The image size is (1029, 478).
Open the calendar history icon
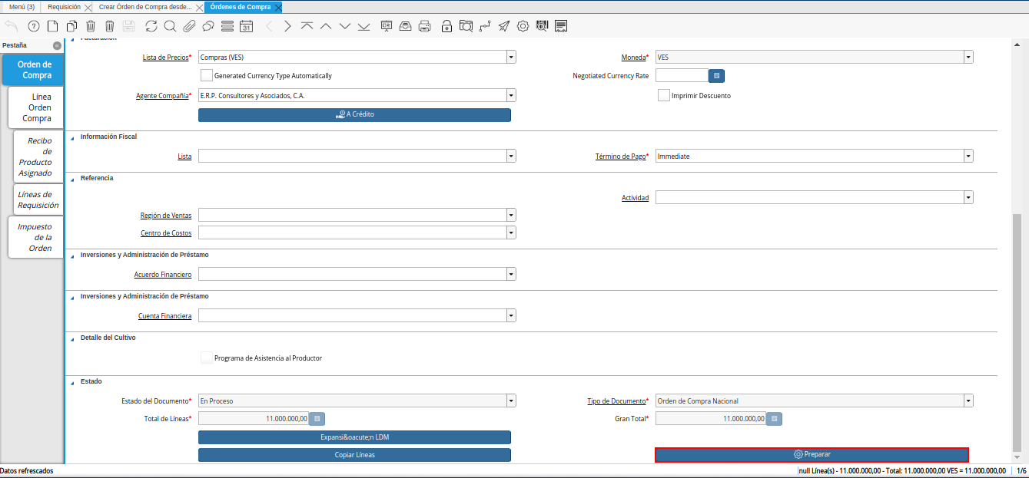(x=246, y=26)
